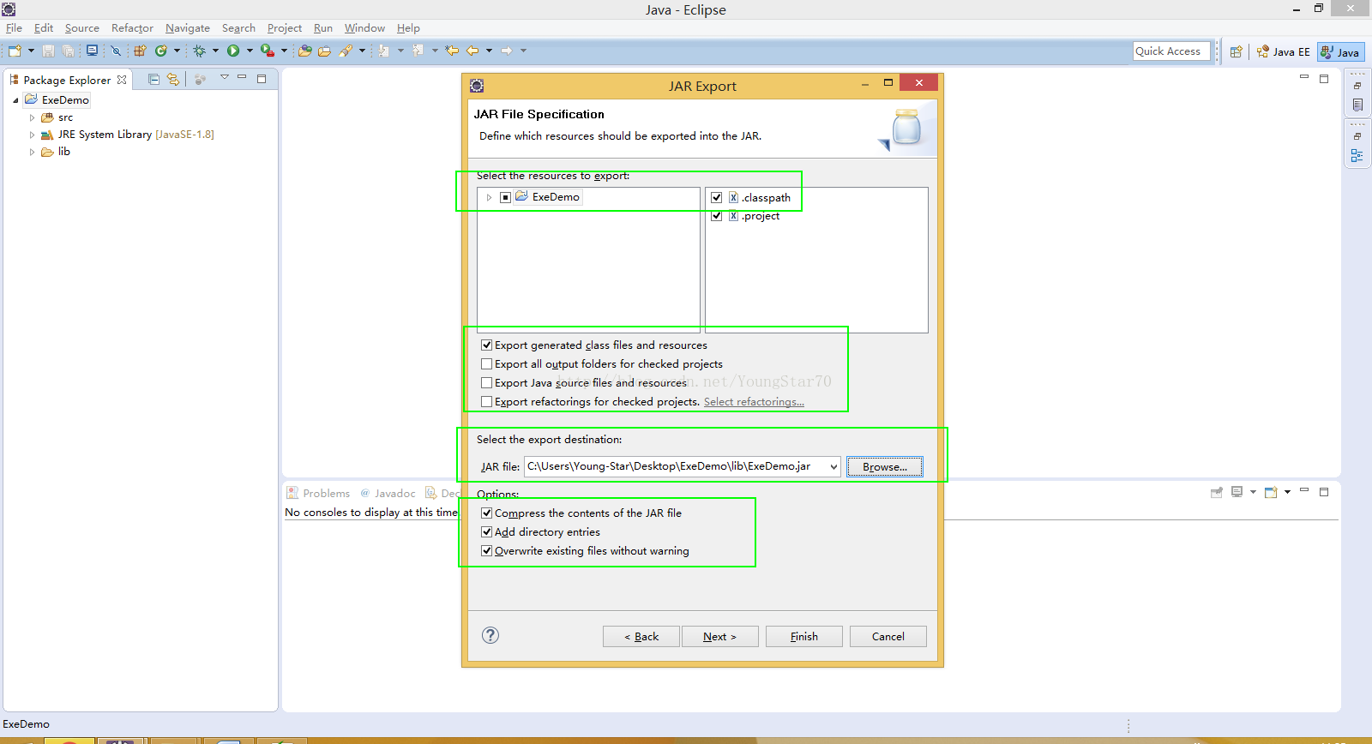Click the Search flashlight icon
The image size is (1372, 744).
pos(346,51)
